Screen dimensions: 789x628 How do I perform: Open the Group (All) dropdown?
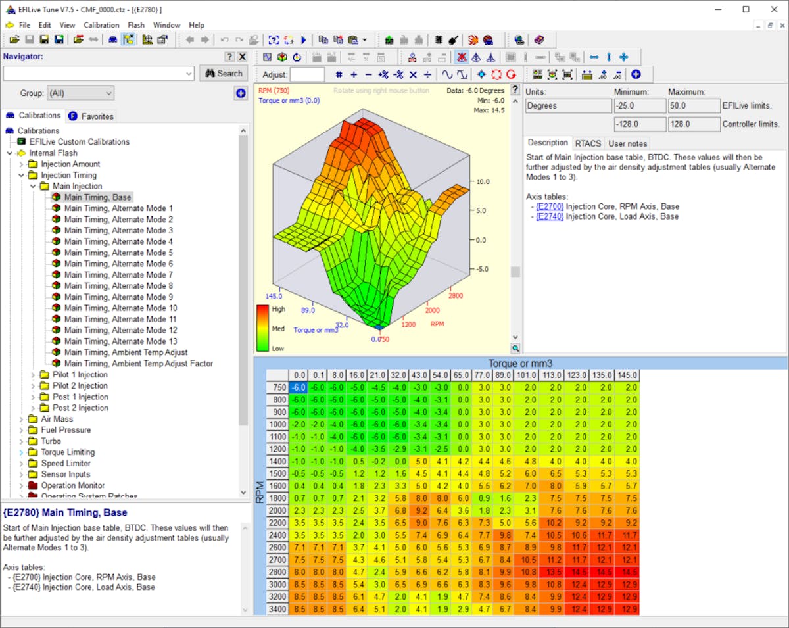(81, 93)
